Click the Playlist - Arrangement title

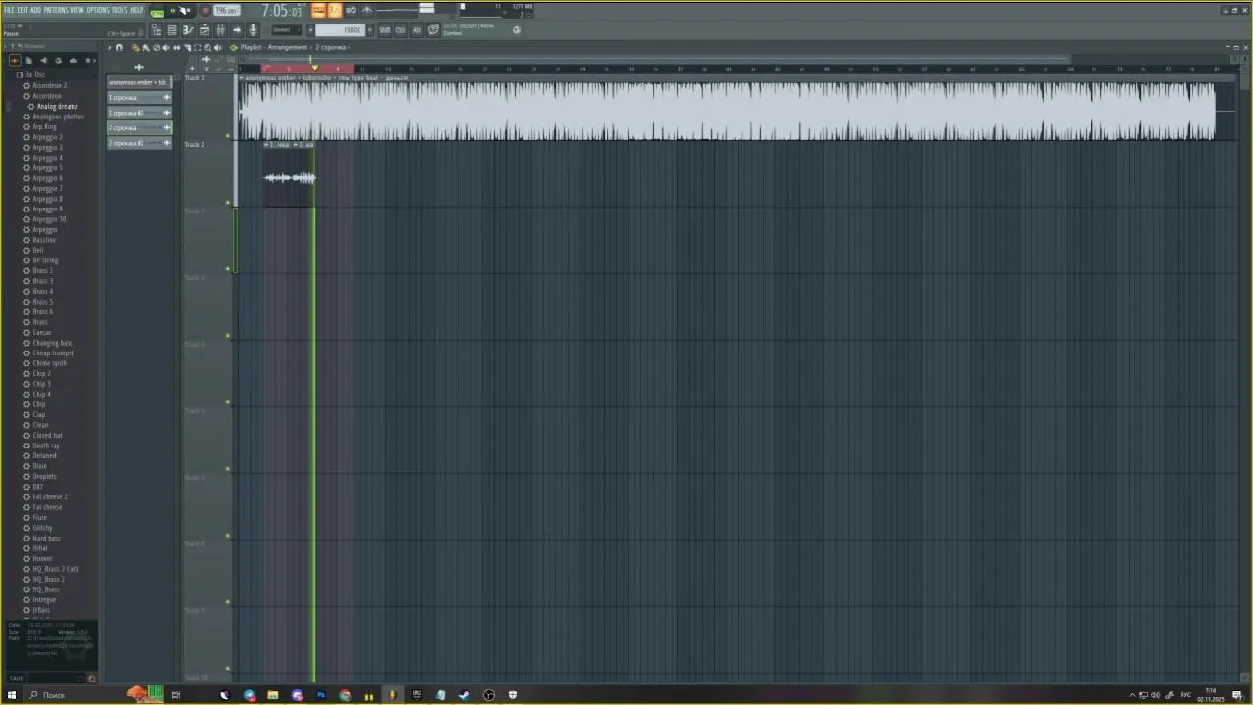(274, 47)
